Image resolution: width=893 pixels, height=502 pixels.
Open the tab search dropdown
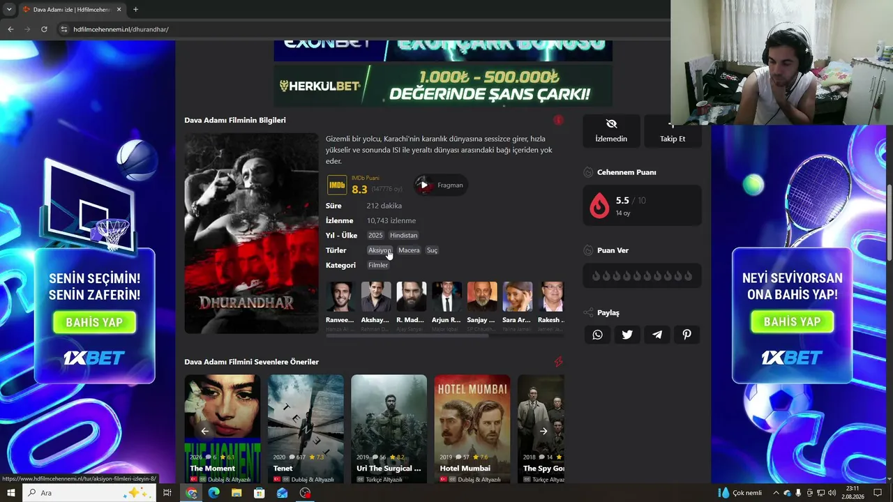[9, 10]
